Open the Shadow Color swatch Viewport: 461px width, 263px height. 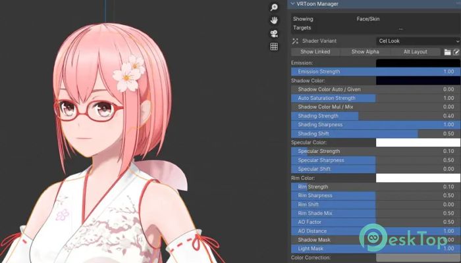418,80
